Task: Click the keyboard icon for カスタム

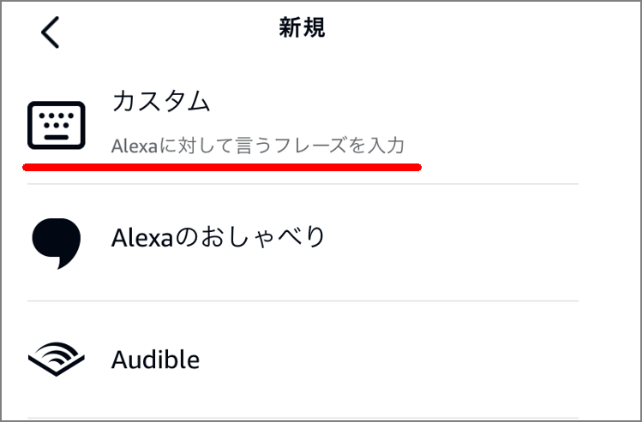Action: pos(57,126)
